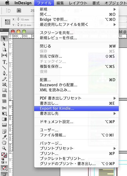
Task: Select the Gap tool
Action: 4,55
